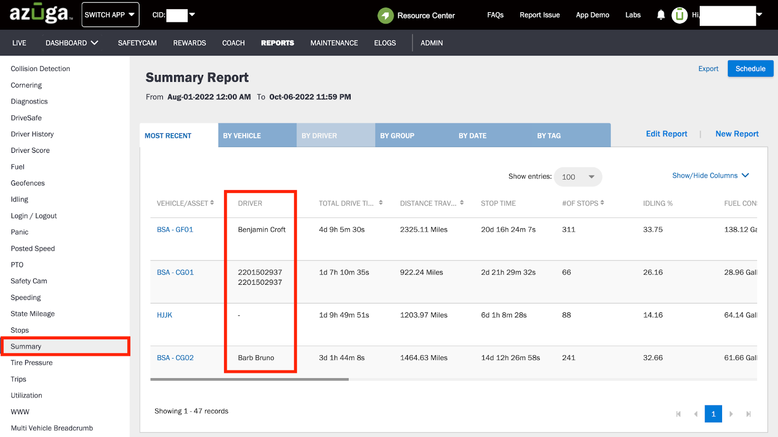Open Labs link
The image size is (778, 437).
[x=633, y=15]
